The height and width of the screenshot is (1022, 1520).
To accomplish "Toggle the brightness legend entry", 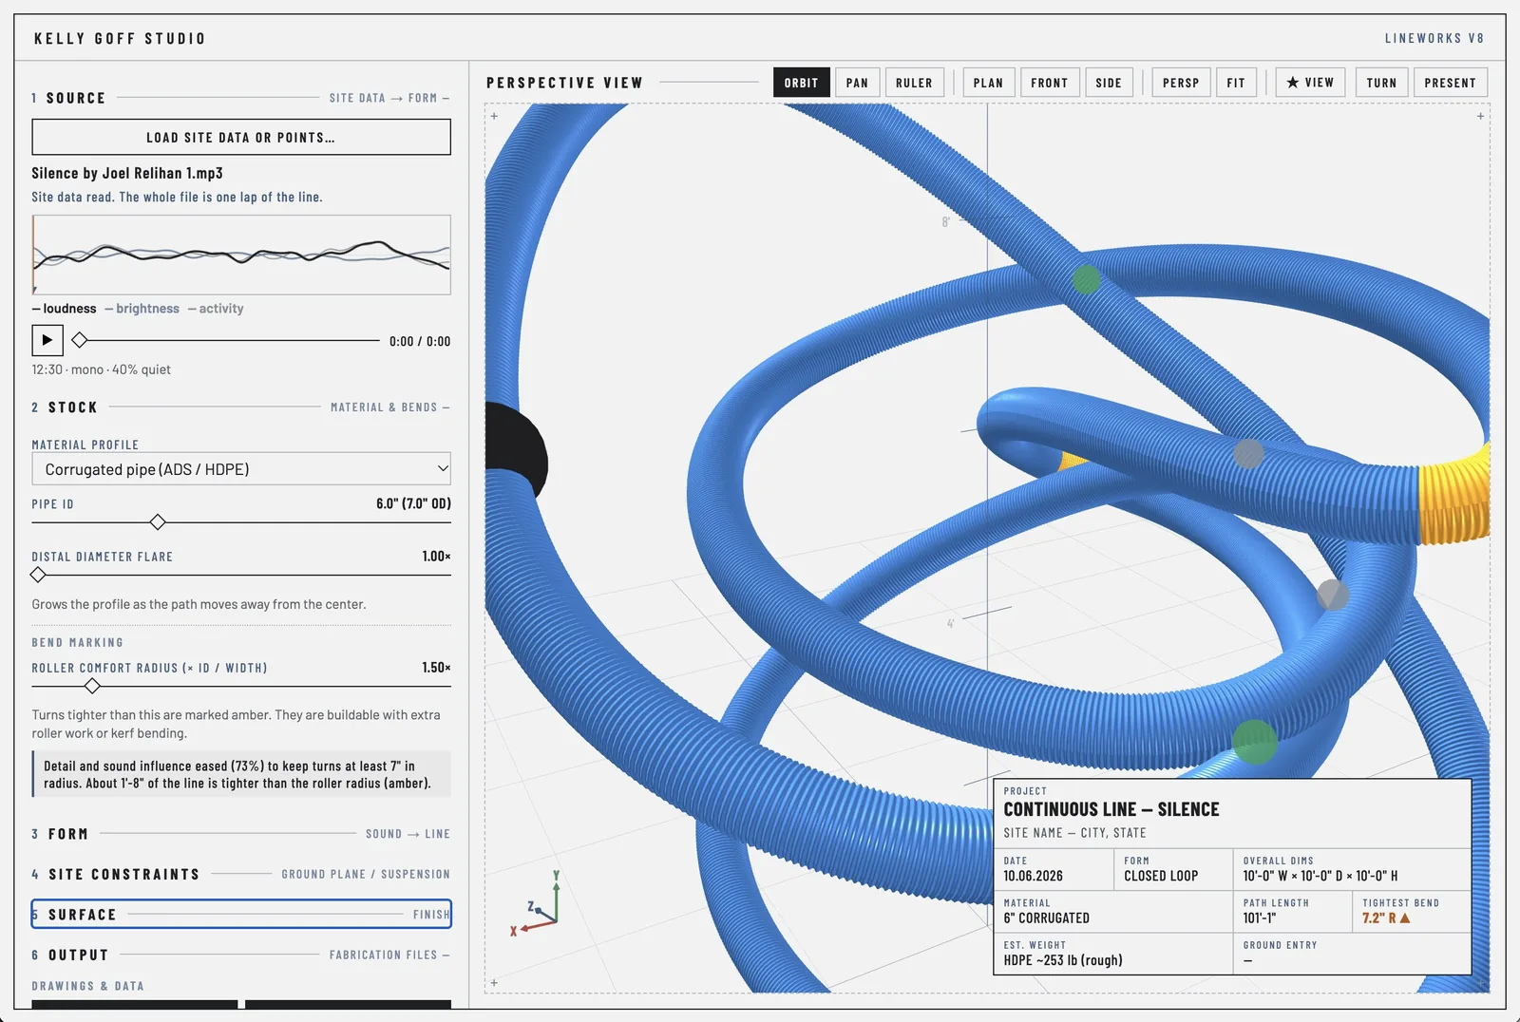I will [x=142, y=309].
